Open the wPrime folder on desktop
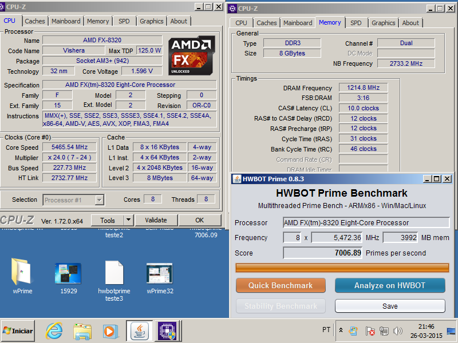 click(22, 276)
